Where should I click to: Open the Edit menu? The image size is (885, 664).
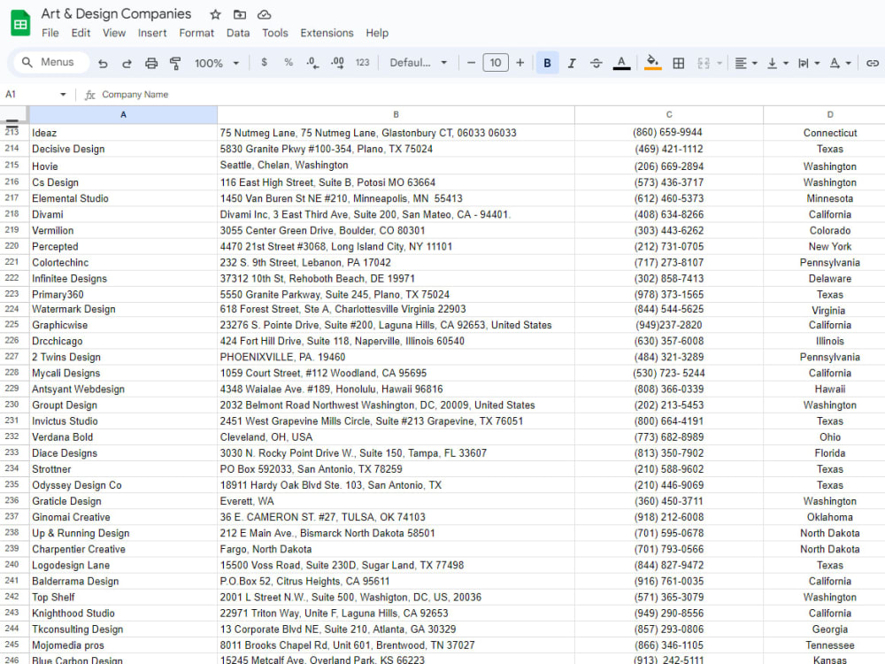click(x=81, y=33)
